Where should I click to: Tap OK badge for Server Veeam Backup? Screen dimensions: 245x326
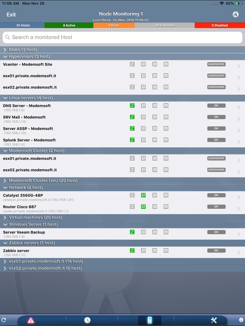click(216, 232)
